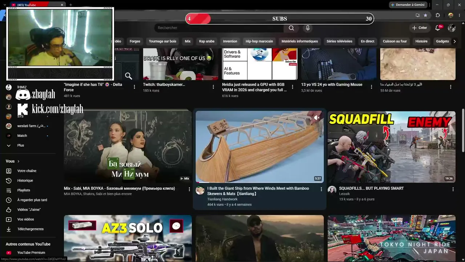Select the Matériels informatiques chip
Screen dimensions: 465x262
300,41
